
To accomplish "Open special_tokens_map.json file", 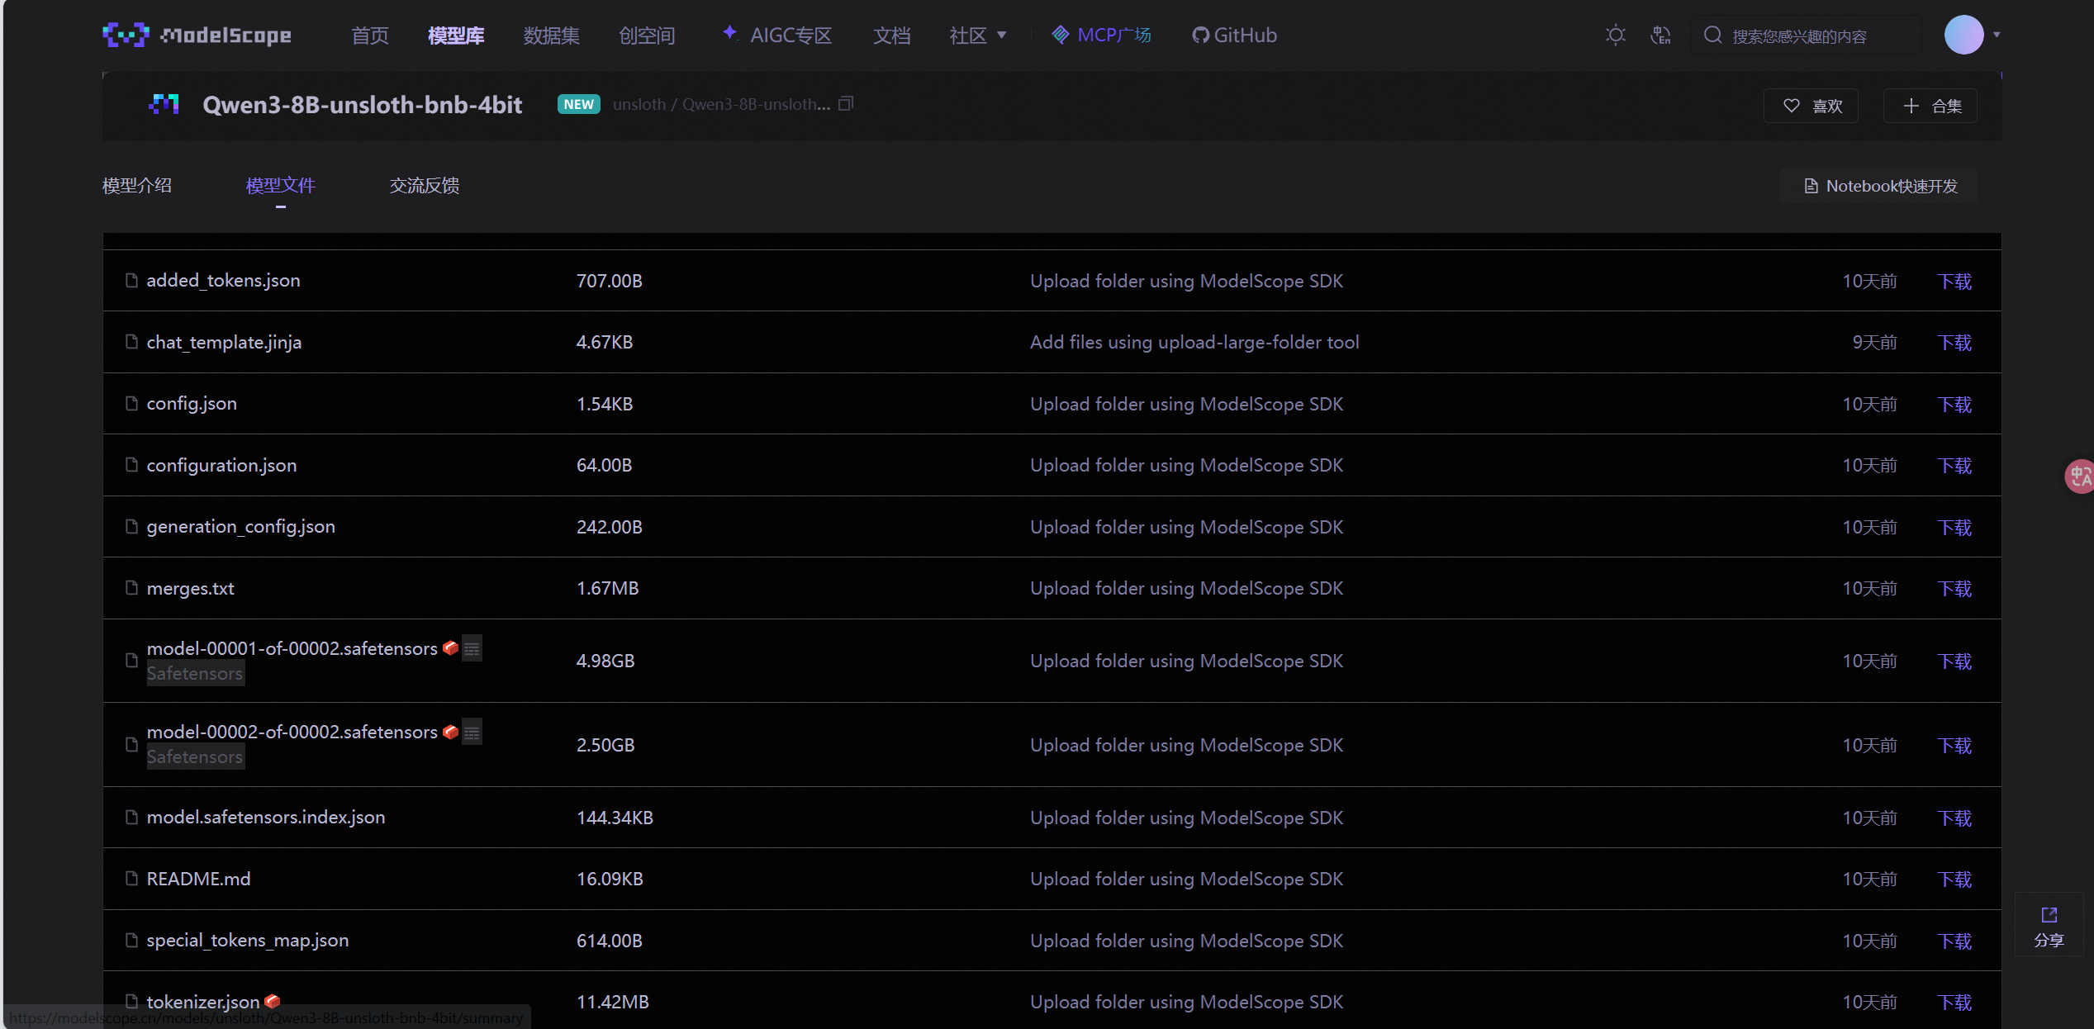I will pos(248,941).
